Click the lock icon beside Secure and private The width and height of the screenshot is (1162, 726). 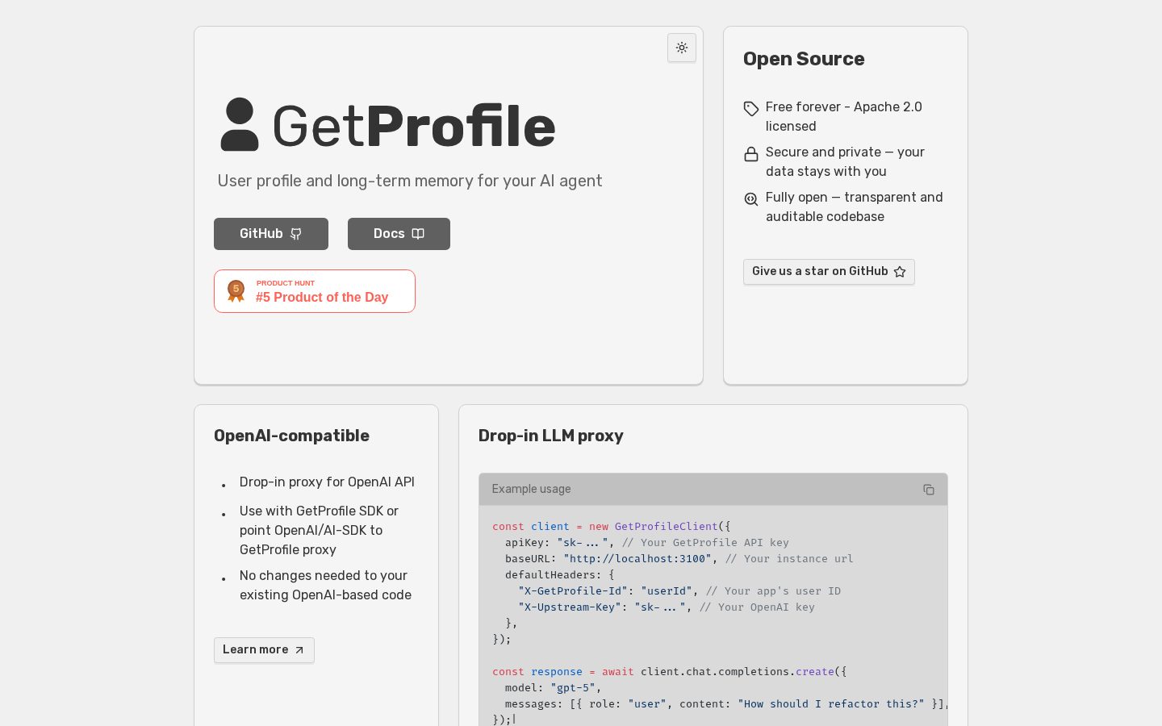click(x=751, y=153)
